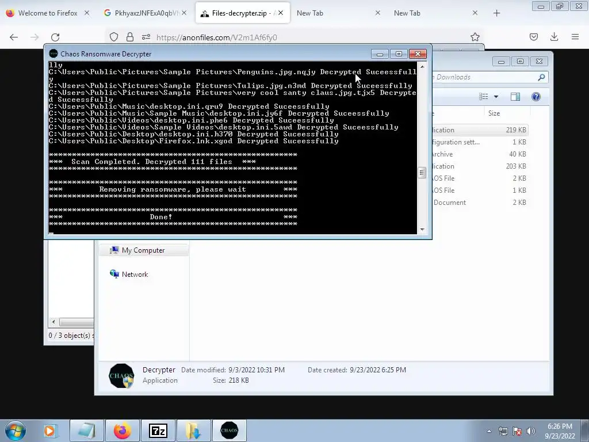Reload the anonfiles page
589x442 pixels.
(55, 37)
